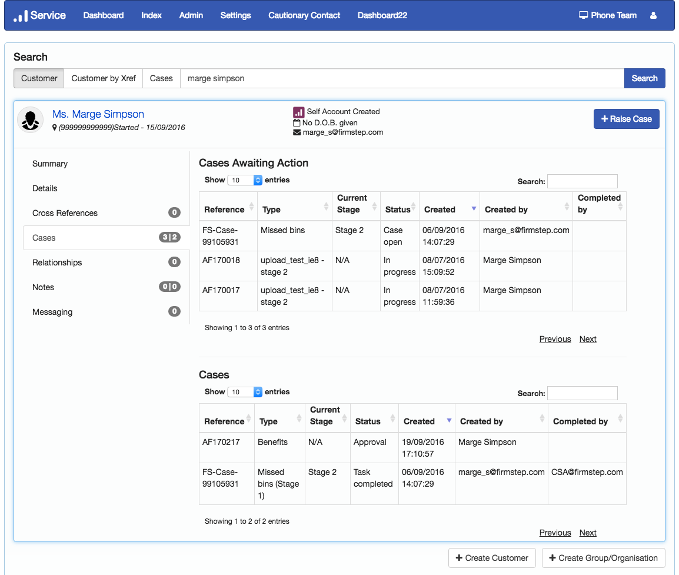Select reference AF170217 row cell
Screen dimensions: 679x575
tap(227, 448)
